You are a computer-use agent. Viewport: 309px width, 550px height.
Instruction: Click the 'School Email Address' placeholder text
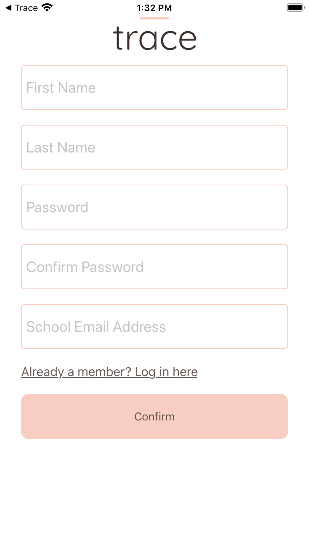[x=96, y=327]
